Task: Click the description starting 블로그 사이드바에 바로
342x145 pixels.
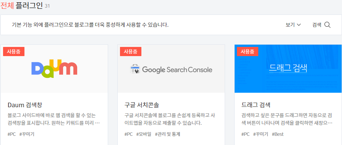Action: tap(53, 119)
